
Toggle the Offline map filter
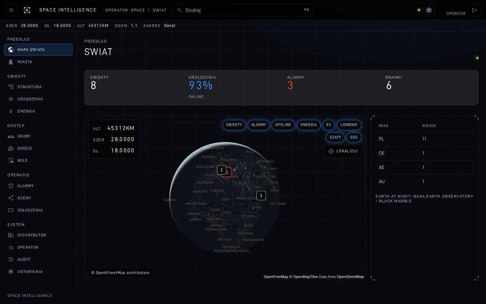(283, 125)
